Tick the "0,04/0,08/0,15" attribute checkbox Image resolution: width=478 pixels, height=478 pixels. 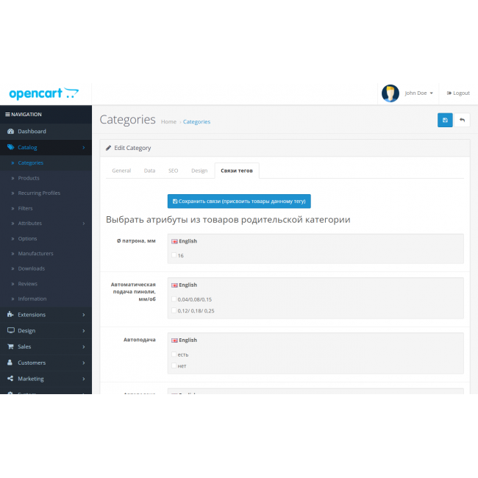(x=174, y=299)
